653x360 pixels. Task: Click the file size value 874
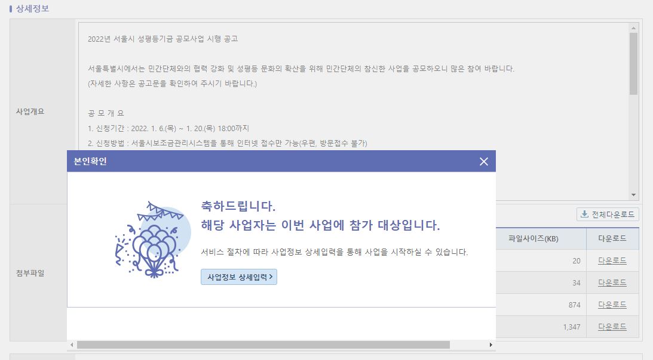coord(574,305)
